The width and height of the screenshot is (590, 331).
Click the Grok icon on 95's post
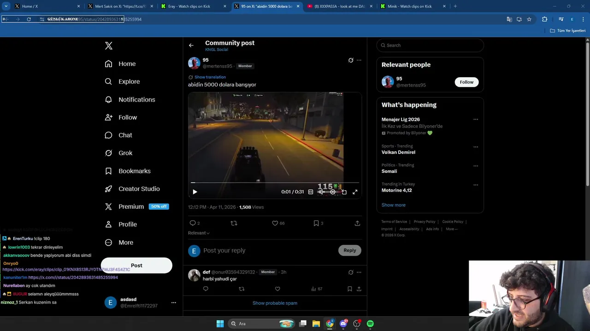351,60
